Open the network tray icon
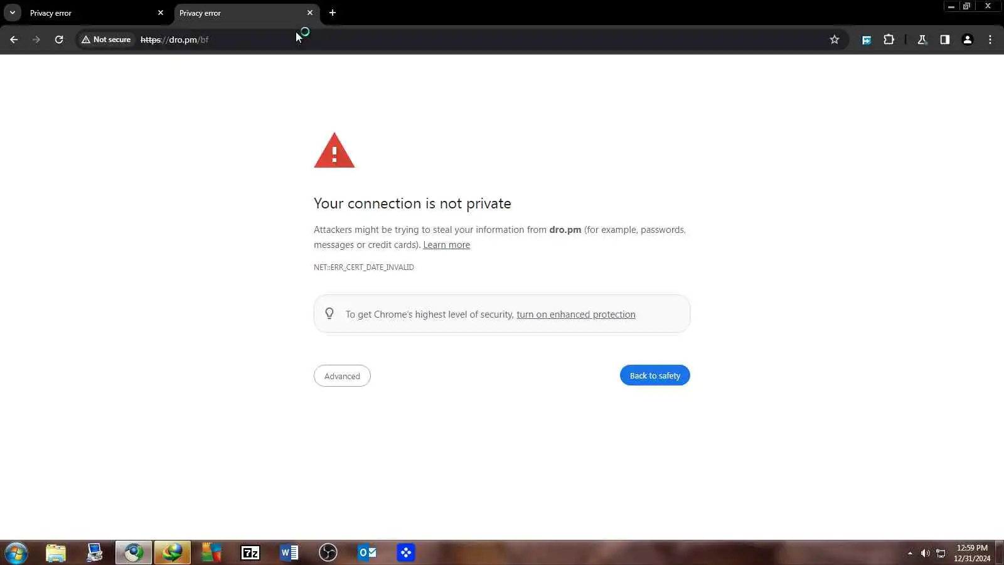Screen dimensions: 1004x565 [x=941, y=553]
